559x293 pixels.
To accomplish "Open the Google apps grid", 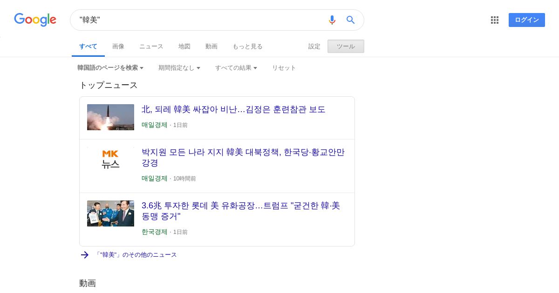I will pos(495,20).
